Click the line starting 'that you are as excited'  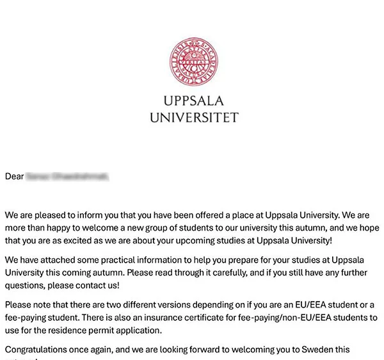tap(168, 241)
